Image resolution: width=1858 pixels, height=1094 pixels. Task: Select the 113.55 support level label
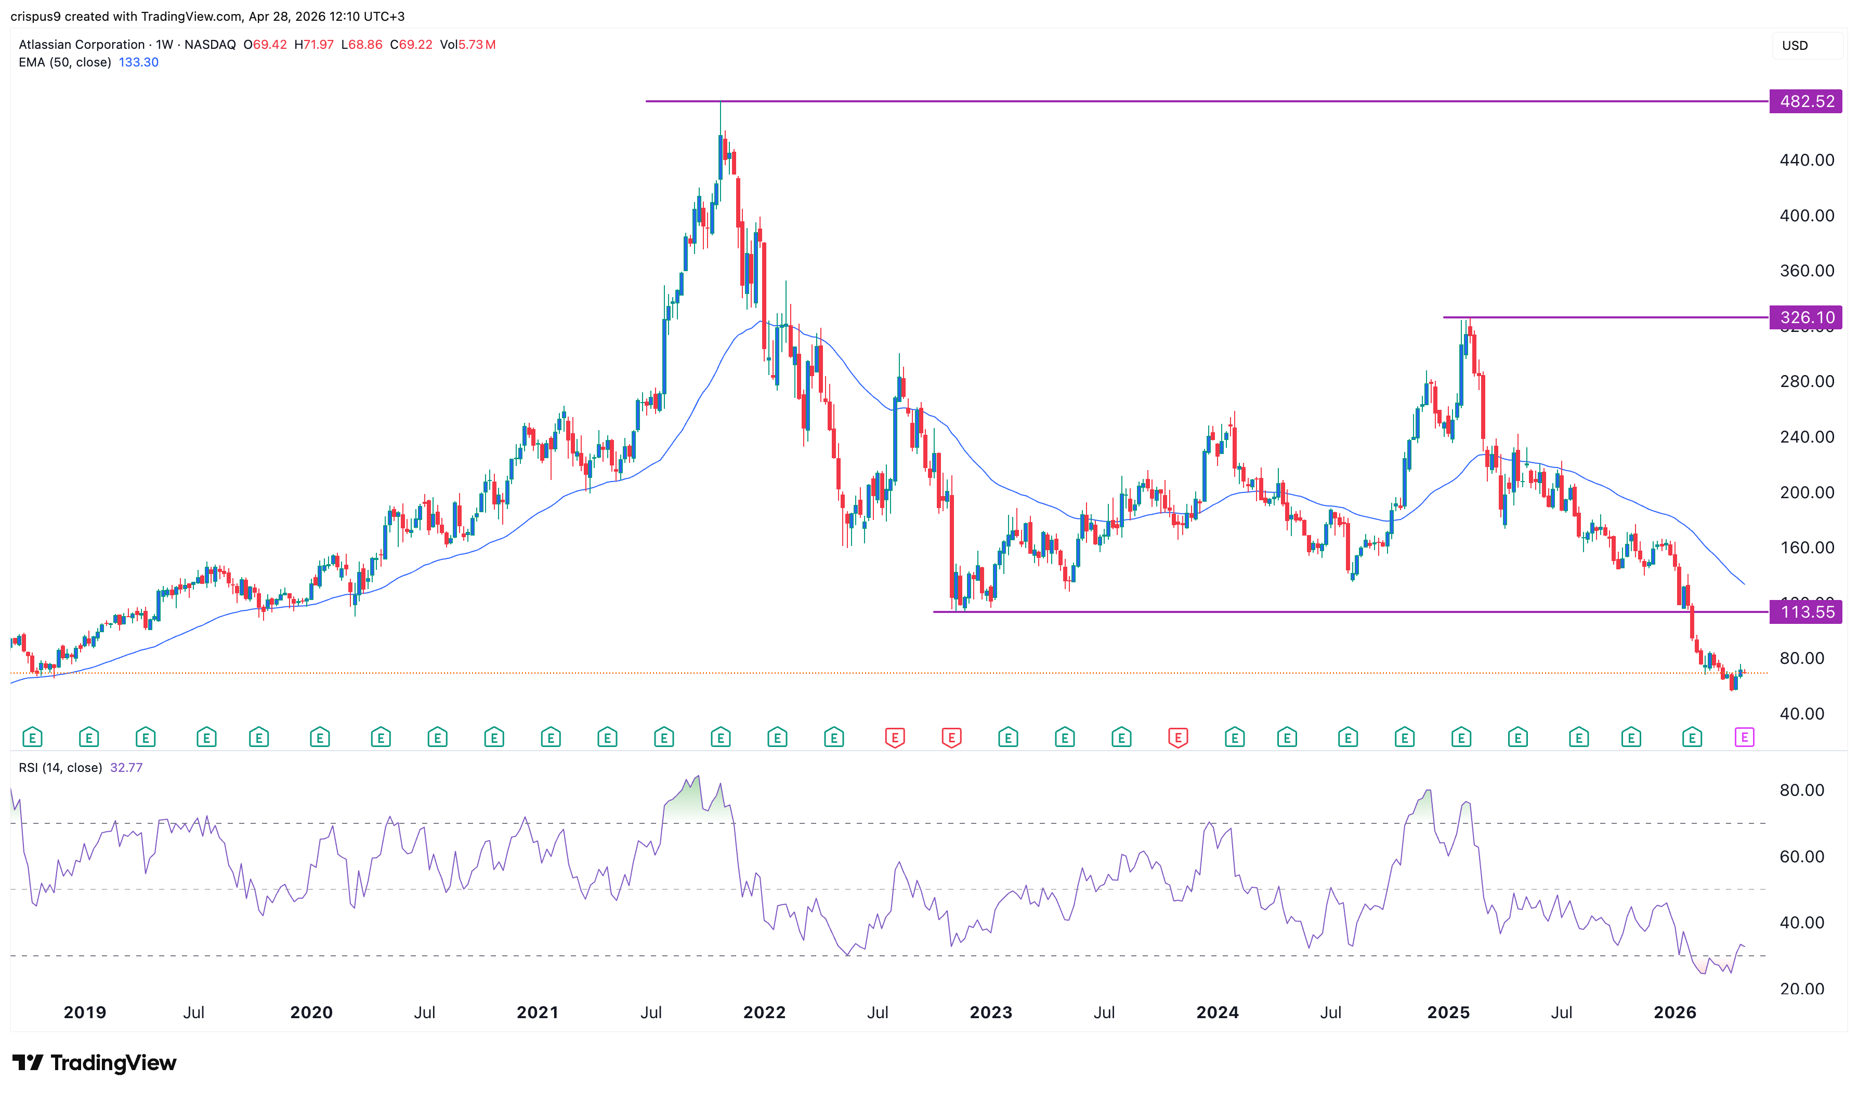(1805, 612)
